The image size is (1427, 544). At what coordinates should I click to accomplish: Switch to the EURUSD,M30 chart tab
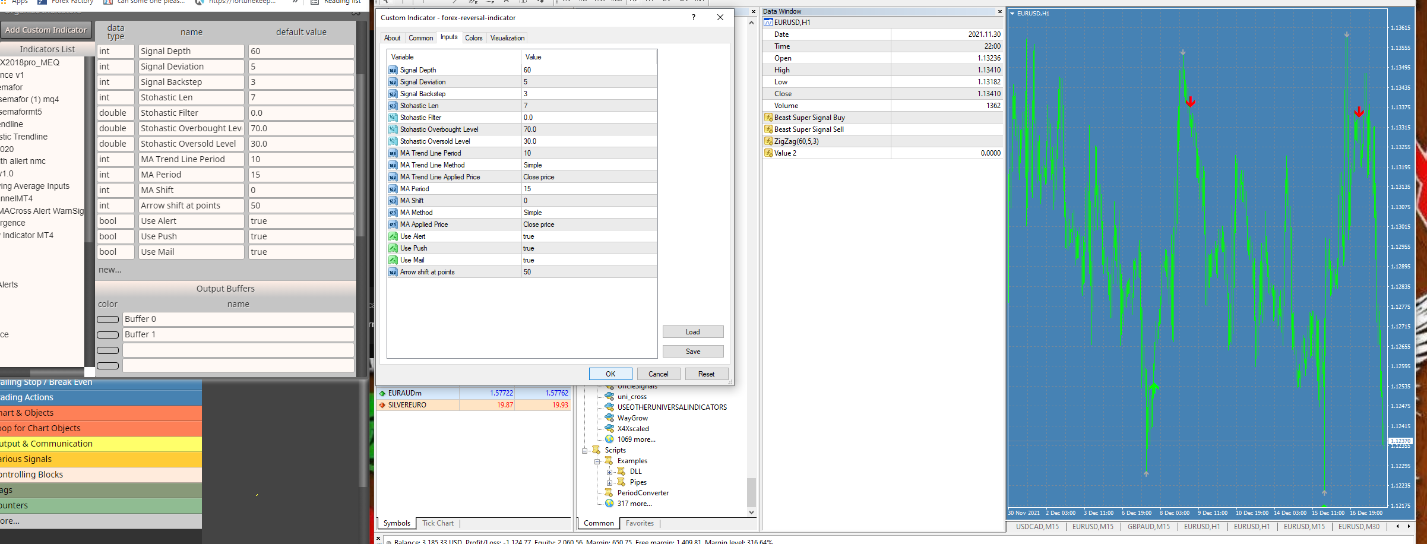coord(1359,527)
